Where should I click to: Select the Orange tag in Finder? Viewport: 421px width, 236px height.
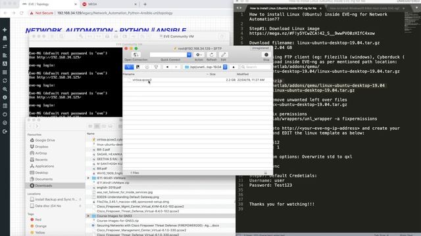pos(38,226)
